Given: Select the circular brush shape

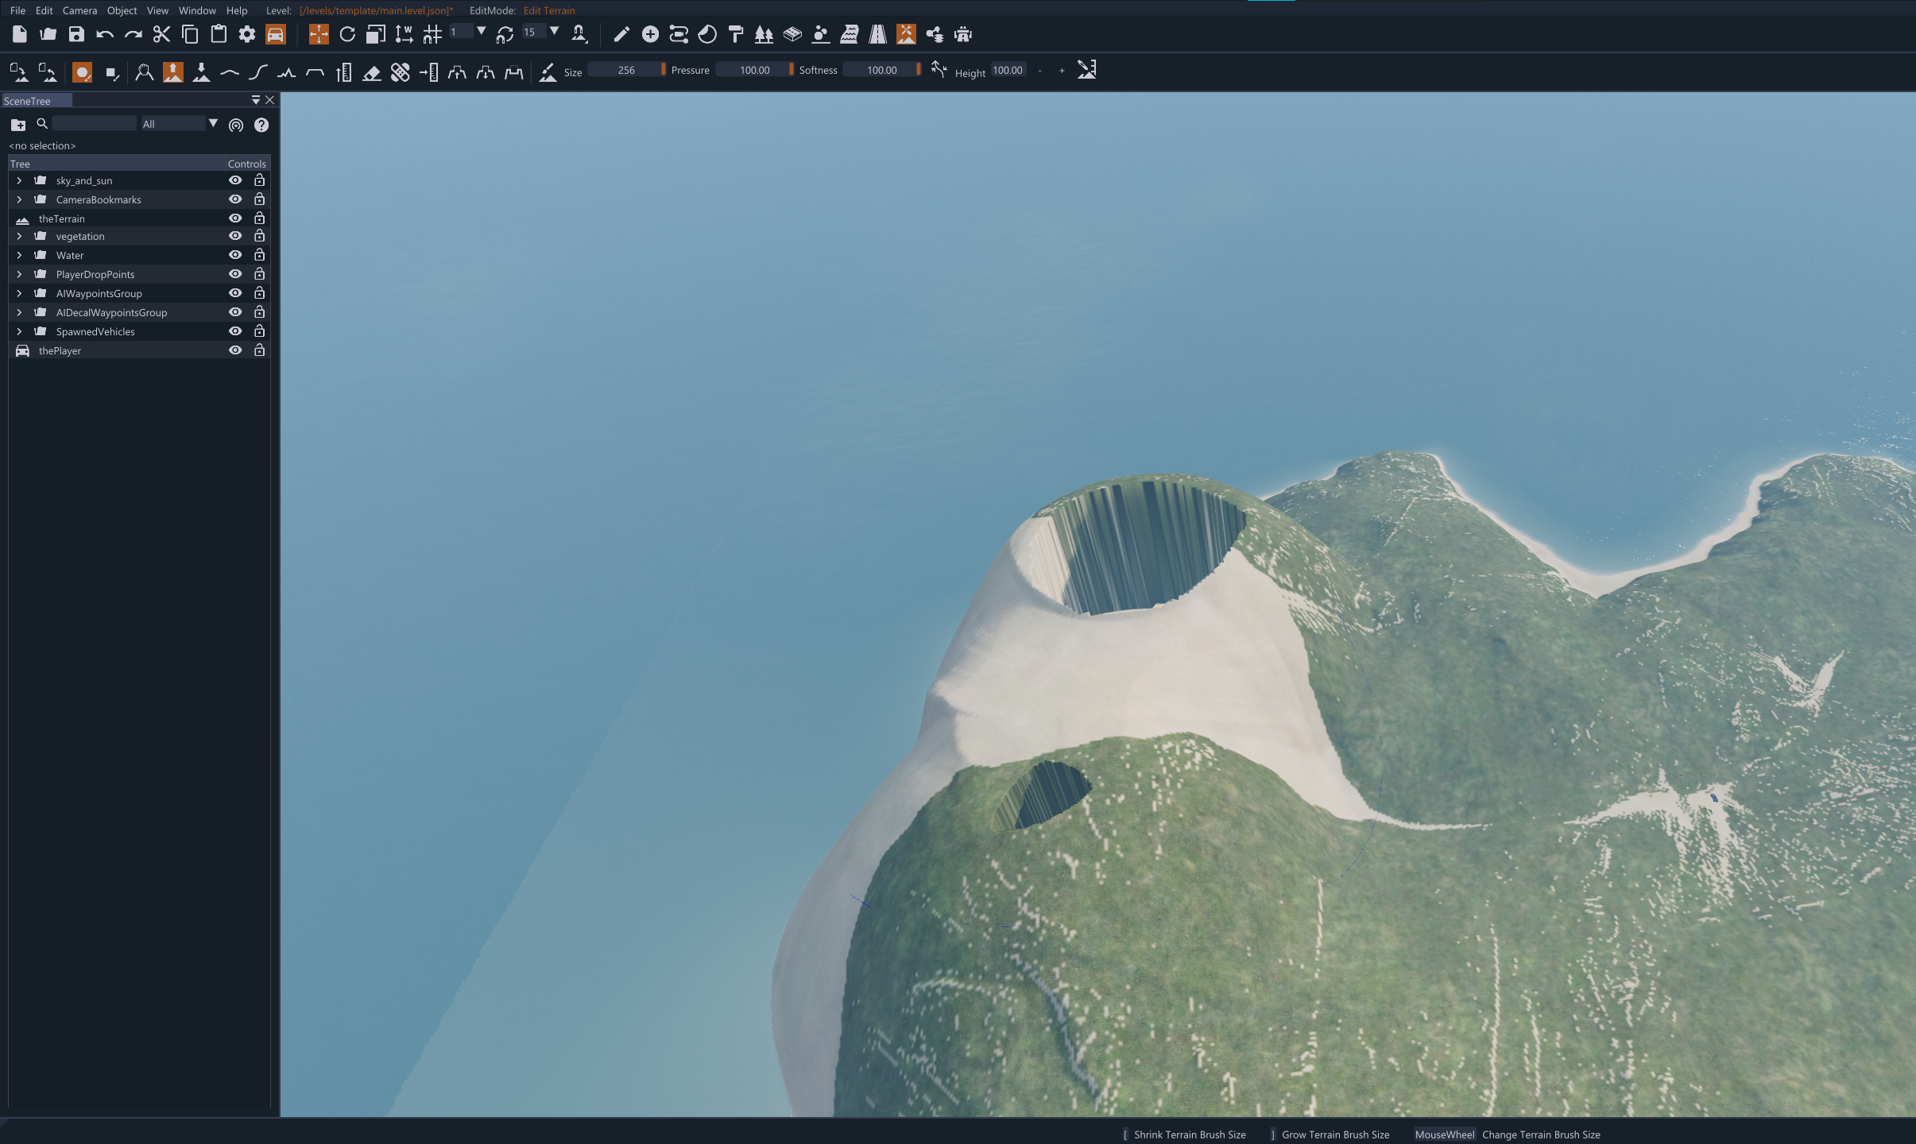Looking at the screenshot, I should tap(82, 72).
